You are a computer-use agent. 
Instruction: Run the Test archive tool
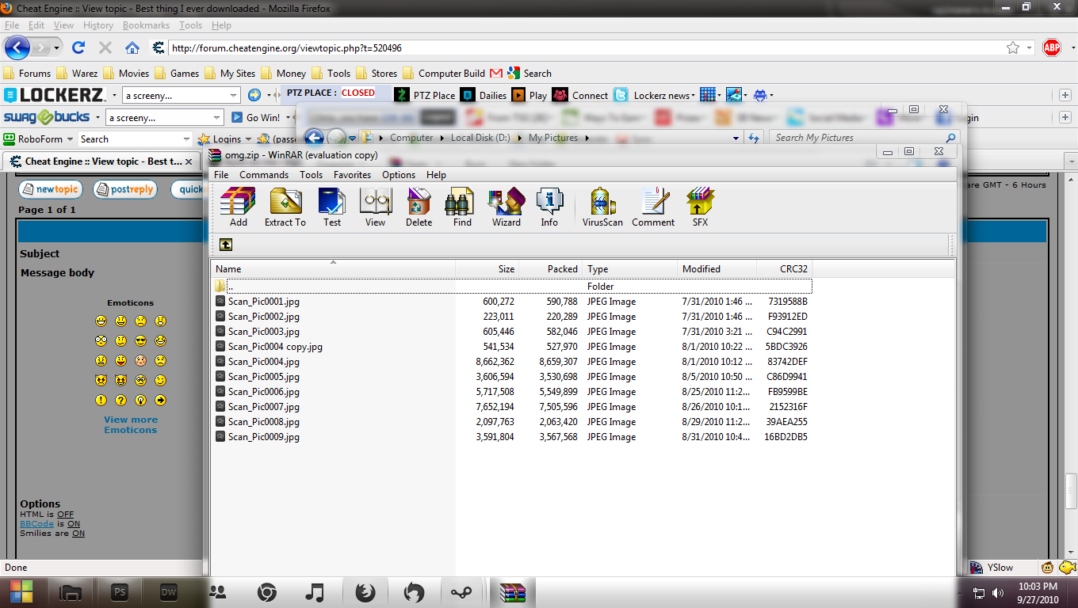pyautogui.click(x=332, y=207)
